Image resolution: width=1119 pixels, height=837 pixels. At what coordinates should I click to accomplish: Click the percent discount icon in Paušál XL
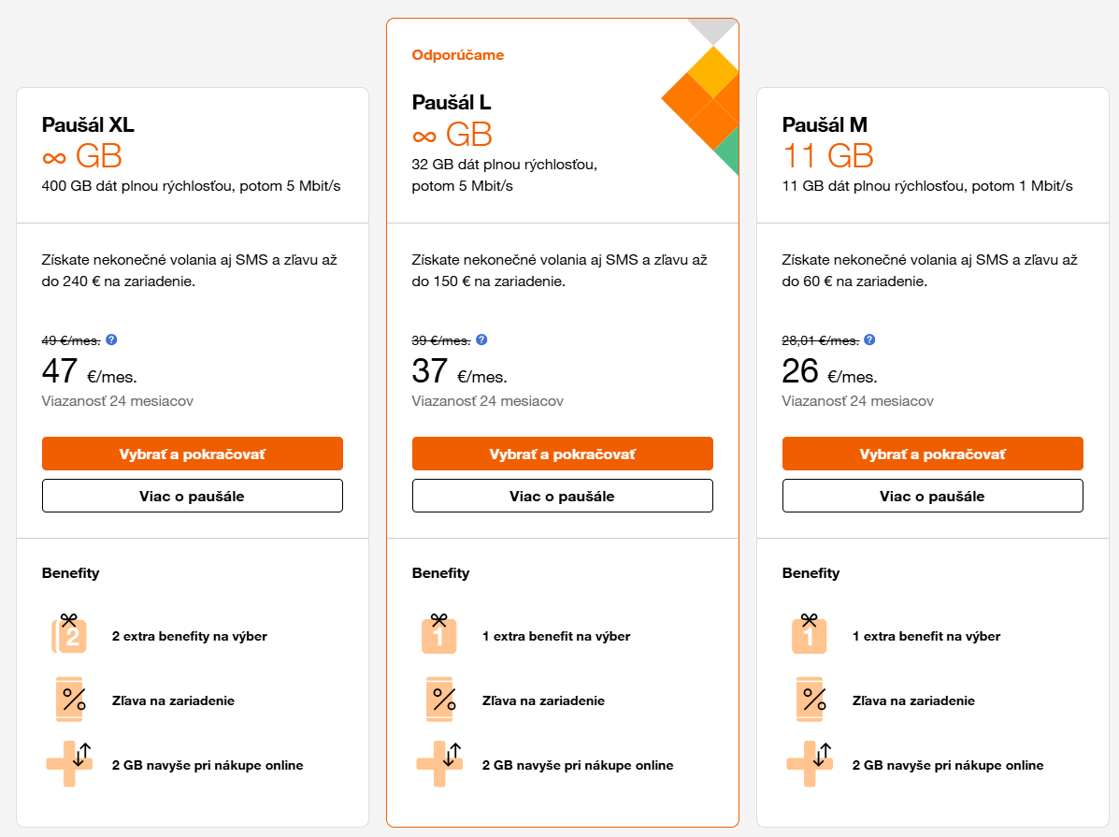pyautogui.click(x=71, y=700)
